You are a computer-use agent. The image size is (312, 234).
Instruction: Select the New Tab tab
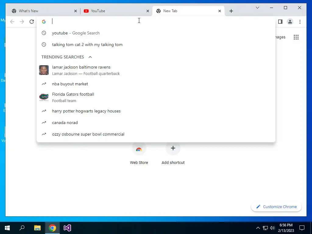click(188, 11)
